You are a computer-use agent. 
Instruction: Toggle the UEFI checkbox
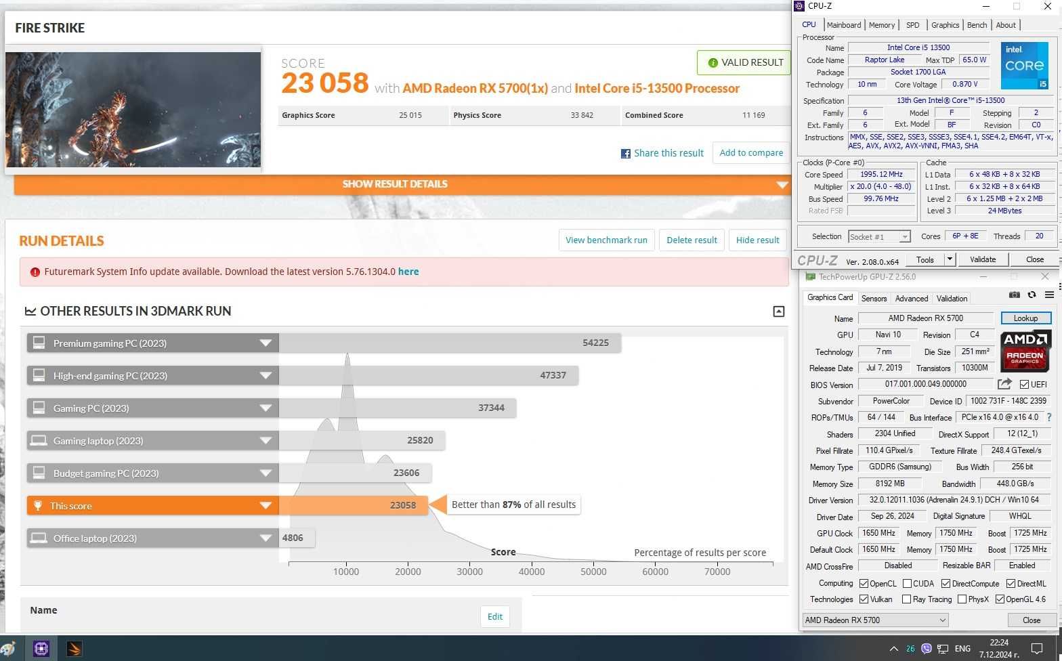pos(1024,384)
